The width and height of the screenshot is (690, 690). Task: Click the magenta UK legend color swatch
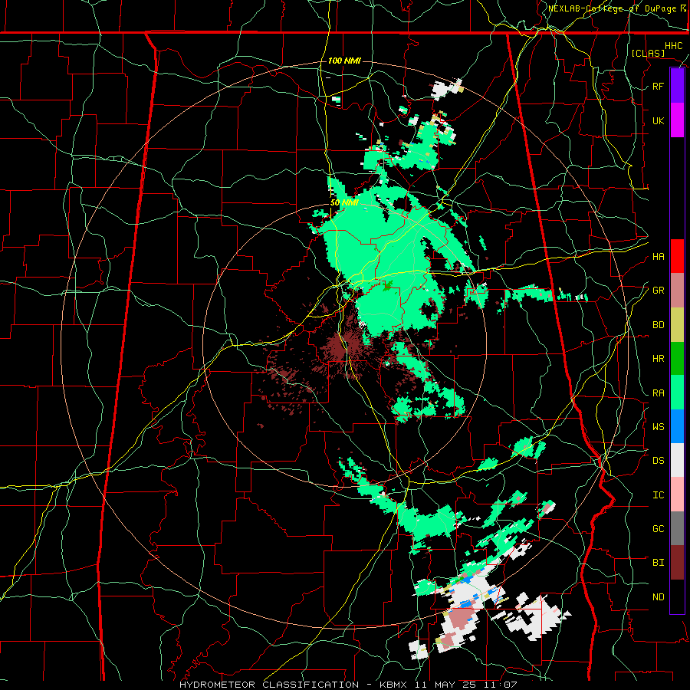(677, 120)
